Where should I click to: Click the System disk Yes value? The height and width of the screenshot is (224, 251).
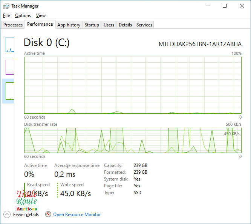click(137, 179)
